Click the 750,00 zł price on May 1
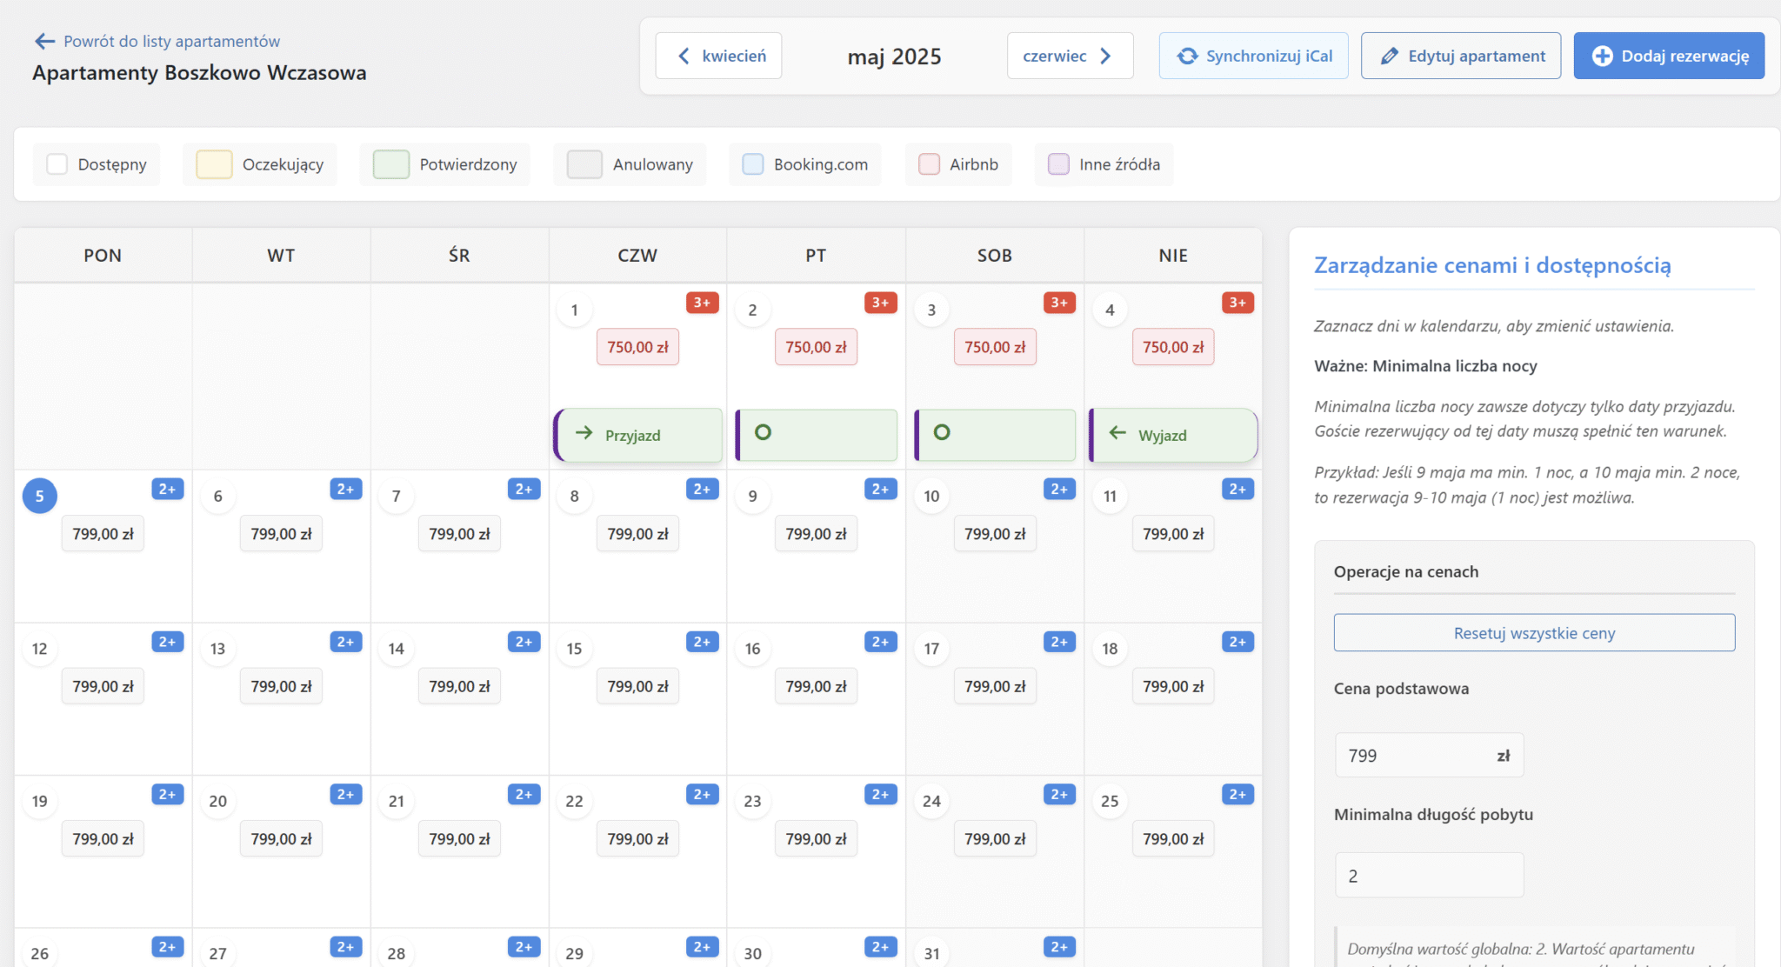This screenshot has height=967, width=1781. [638, 347]
